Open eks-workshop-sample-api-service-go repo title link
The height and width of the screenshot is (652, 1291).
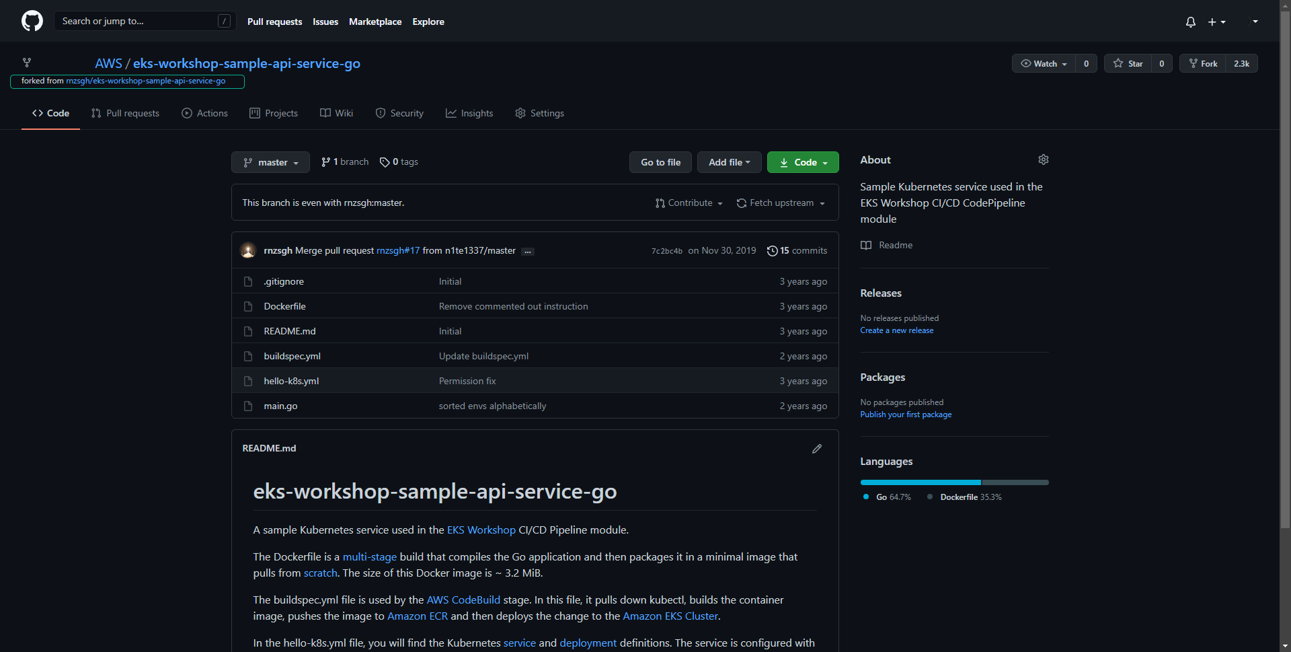247,63
